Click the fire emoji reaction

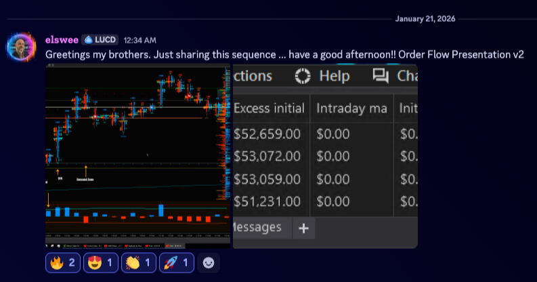pos(63,263)
